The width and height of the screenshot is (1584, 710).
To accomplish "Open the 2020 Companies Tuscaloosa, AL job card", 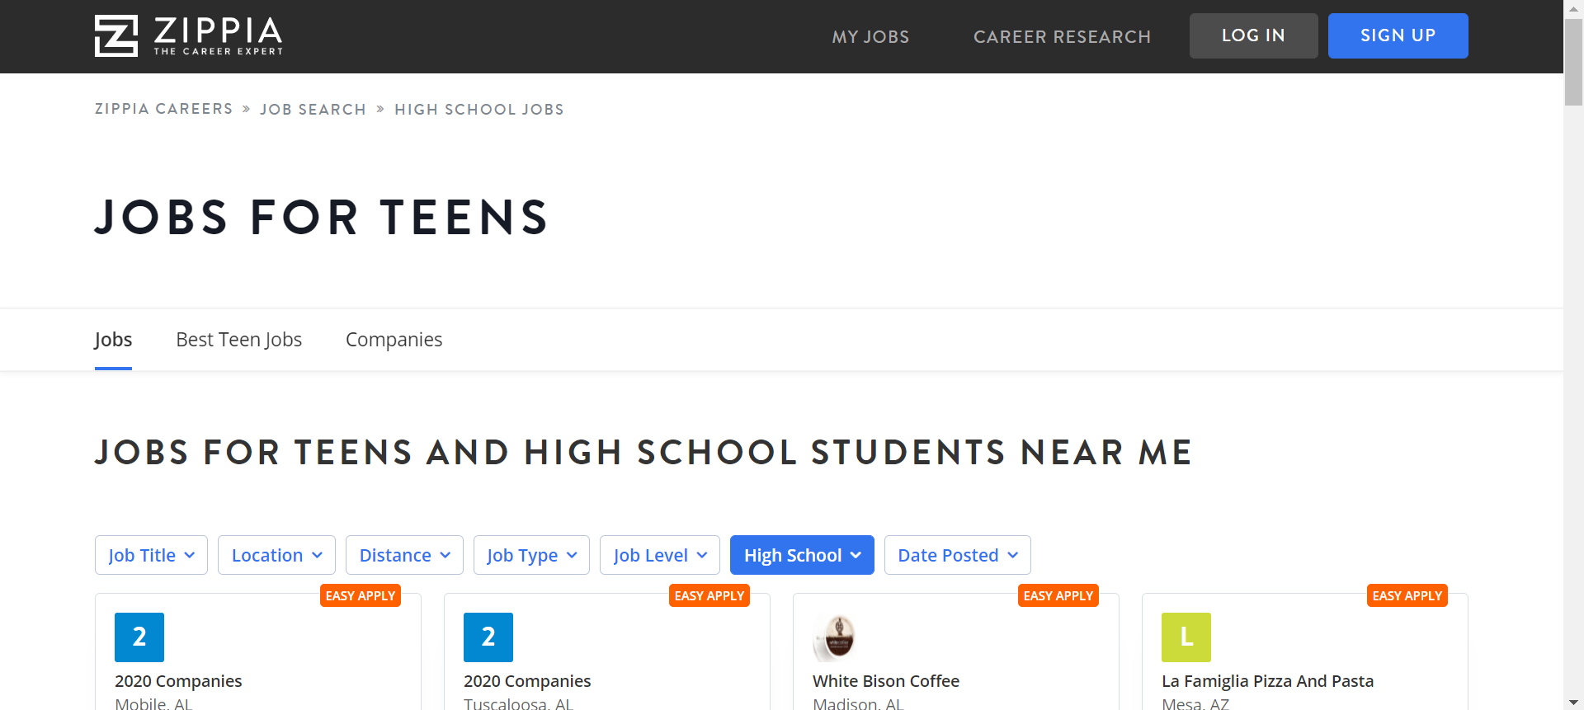I will pyautogui.click(x=607, y=651).
